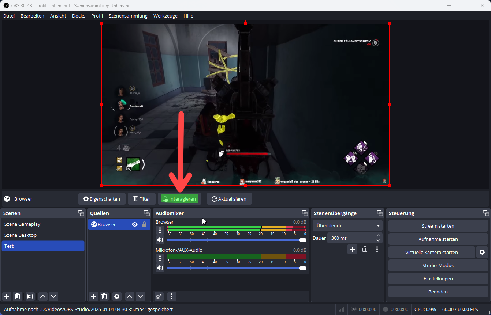The height and width of the screenshot is (315, 491).
Task: Remove selected scene with trash icon
Action: coord(17,296)
